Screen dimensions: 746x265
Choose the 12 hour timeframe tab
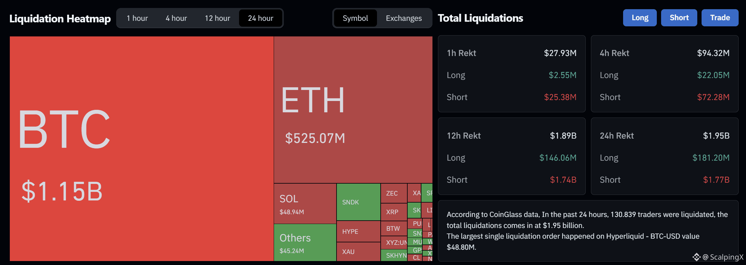217,18
